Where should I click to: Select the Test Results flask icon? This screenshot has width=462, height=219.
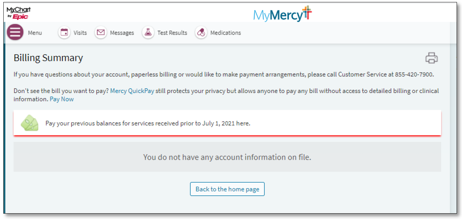pyautogui.click(x=148, y=33)
